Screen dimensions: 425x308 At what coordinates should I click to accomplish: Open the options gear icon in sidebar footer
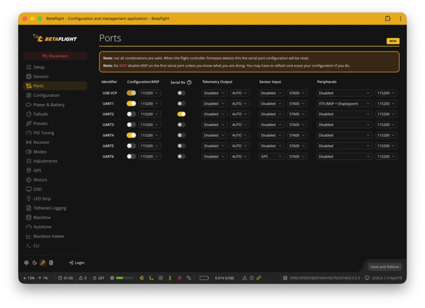point(26,263)
